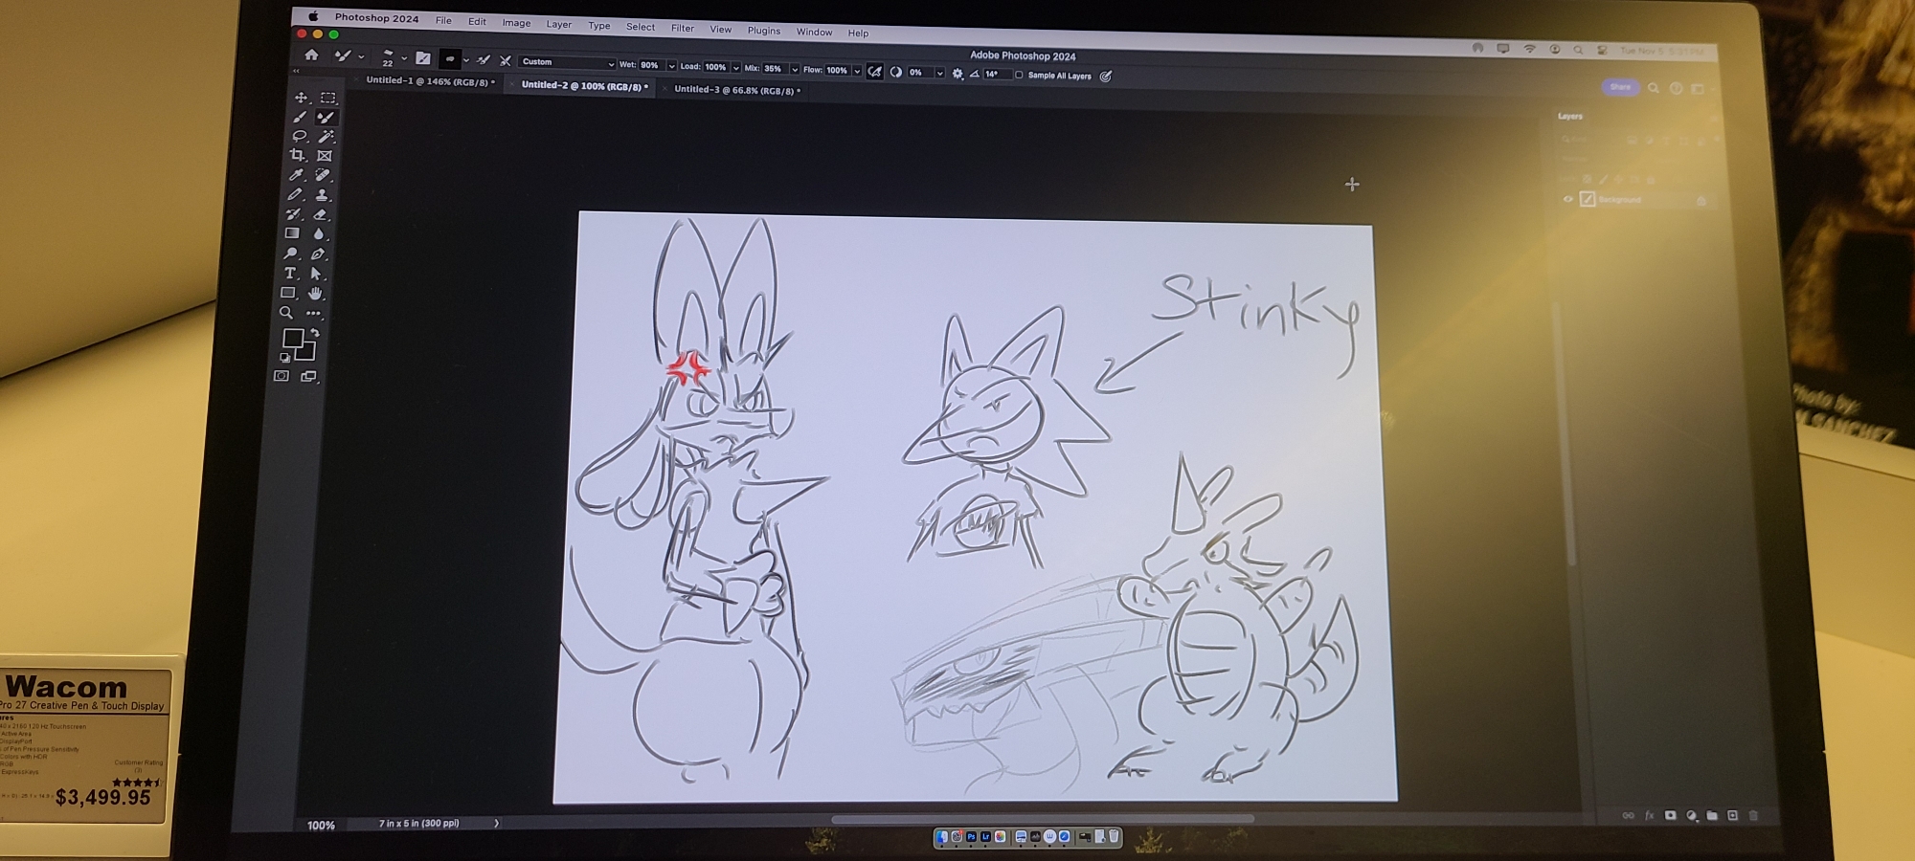This screenshot has height=861, width=1915.
Task: Select the Lasso tool
Action: point(299,136)
